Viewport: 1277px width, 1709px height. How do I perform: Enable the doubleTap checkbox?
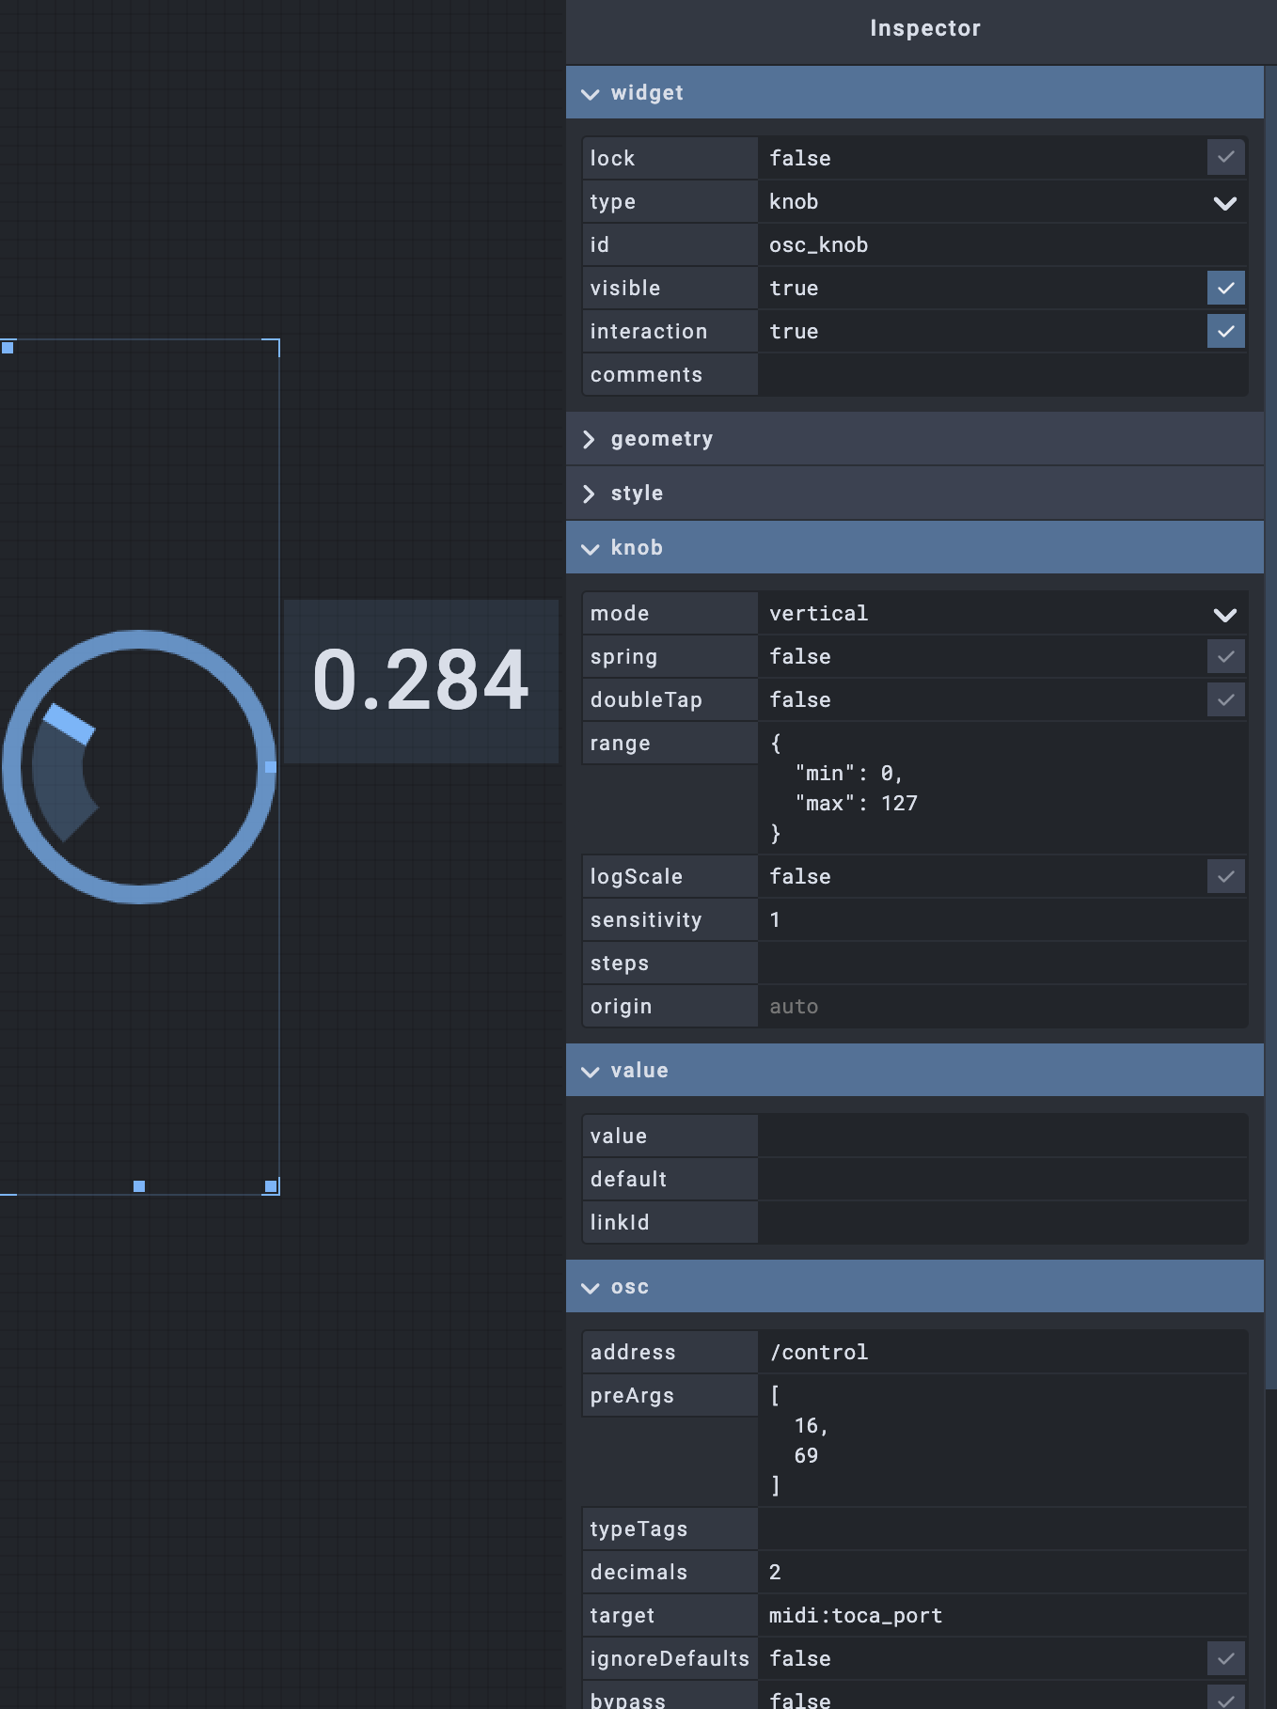(x=1225, y=699)
